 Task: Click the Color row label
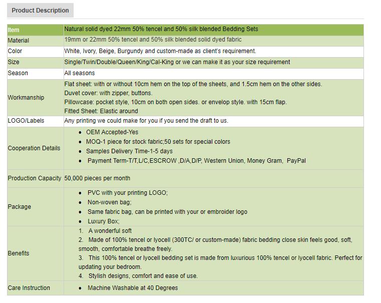click(x=15, y=51)
